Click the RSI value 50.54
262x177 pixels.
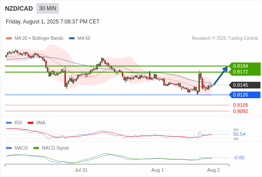pyautogui.click(x=239, y=134)
